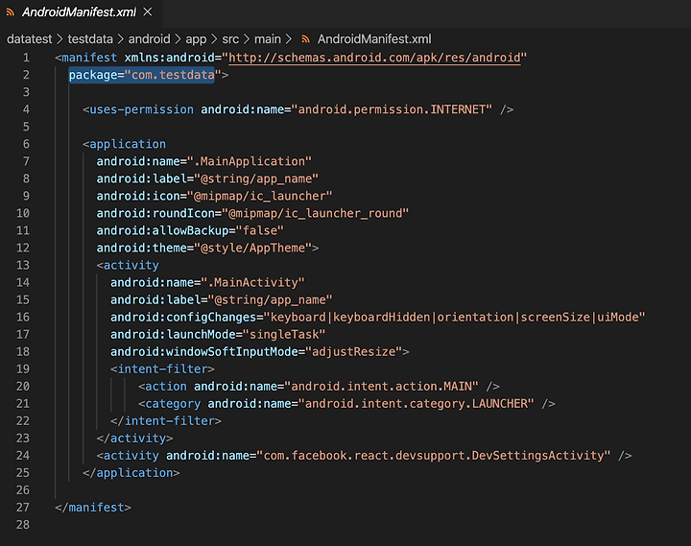Open AndroidManifest.xml breadcrumb file entry
Screen dimensions: 691x546
pyautogui.click(x=374, y=39)
